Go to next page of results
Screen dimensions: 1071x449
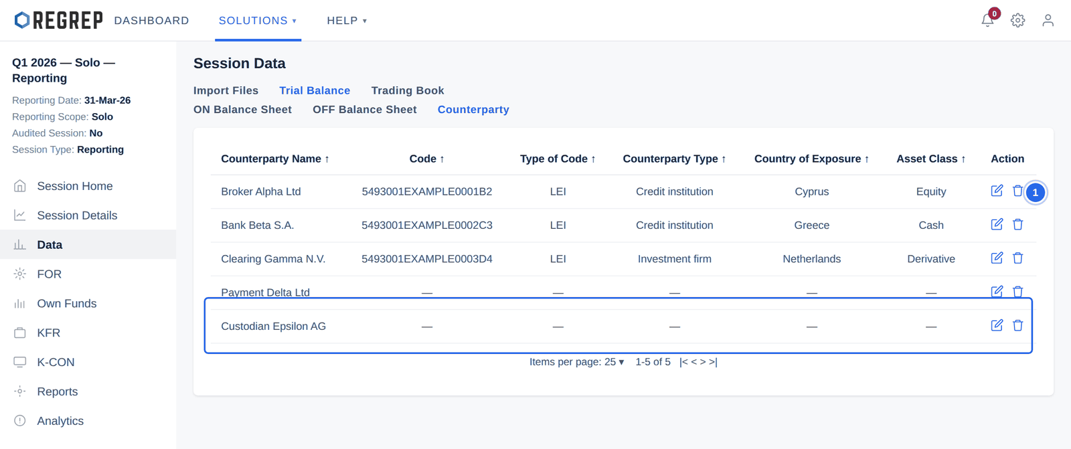pos(703,362)
